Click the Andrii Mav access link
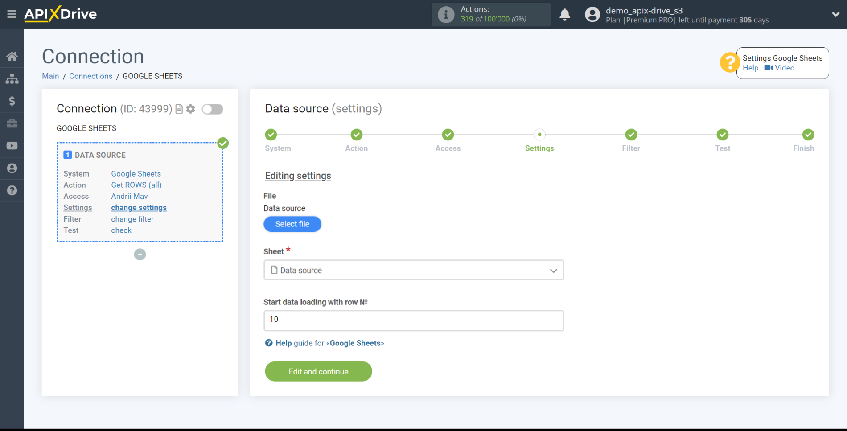 click(129, 196)
